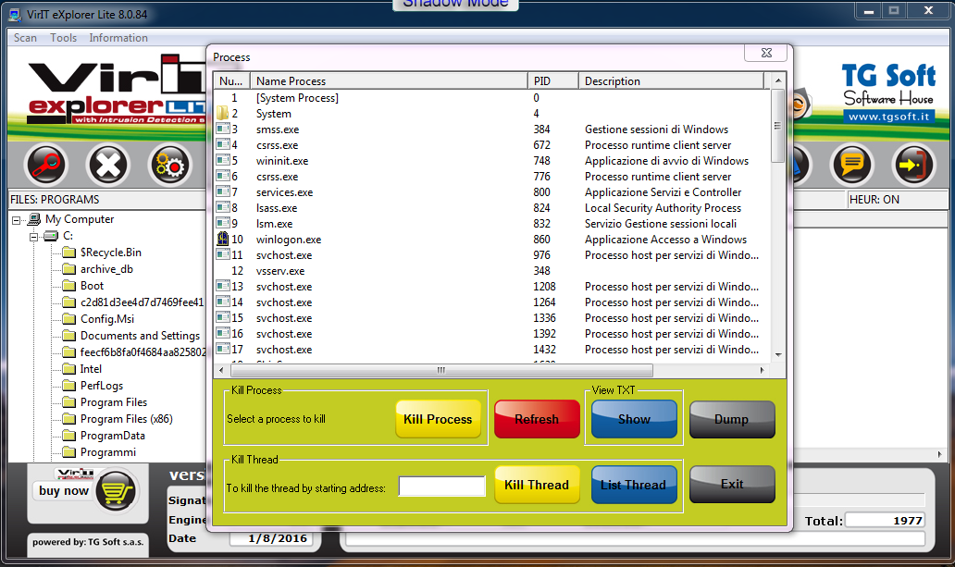Click the List Thread button
955x567 pixels.
[634, 485]
